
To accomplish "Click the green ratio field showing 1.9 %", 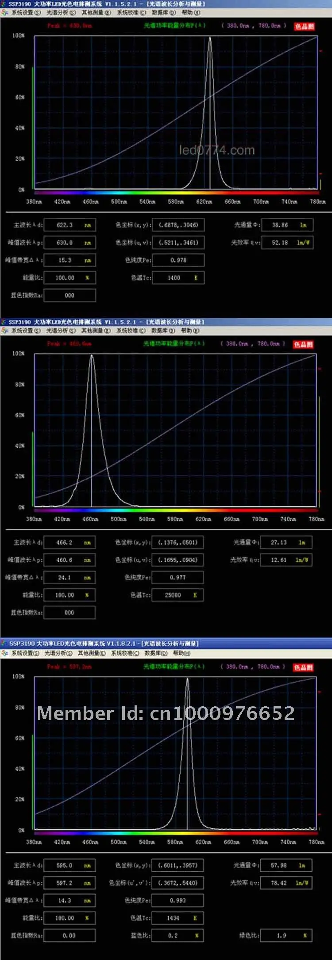I will click(x=286, y=936).
